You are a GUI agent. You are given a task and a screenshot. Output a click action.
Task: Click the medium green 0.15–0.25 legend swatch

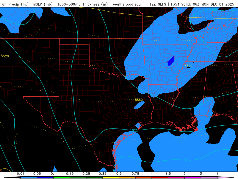click(78, 178)
